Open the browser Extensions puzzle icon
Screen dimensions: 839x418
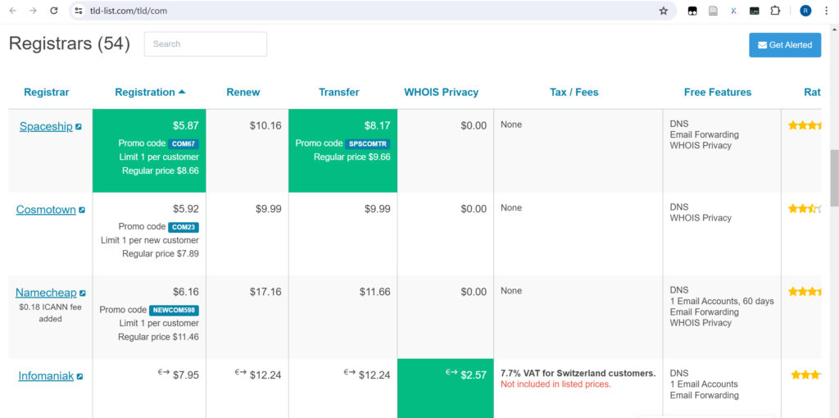[775, 11]
